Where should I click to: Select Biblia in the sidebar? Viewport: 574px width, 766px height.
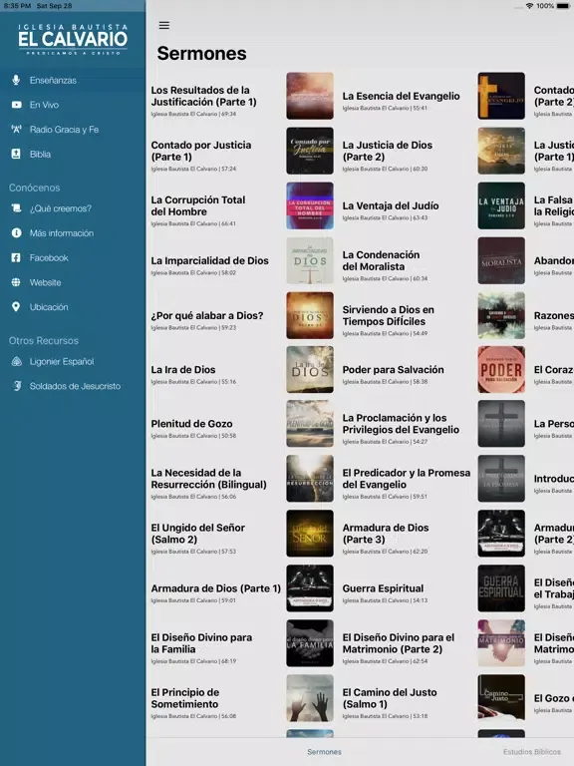pyautogui.click(x=73, y=154)
